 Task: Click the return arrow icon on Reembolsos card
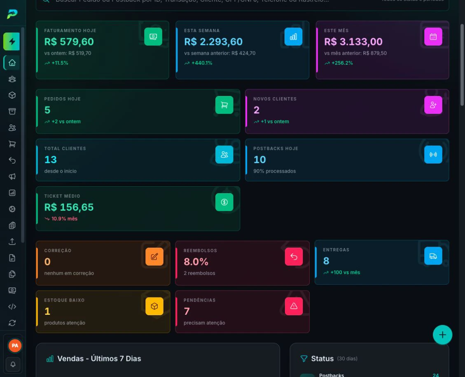tap(294, 257)
